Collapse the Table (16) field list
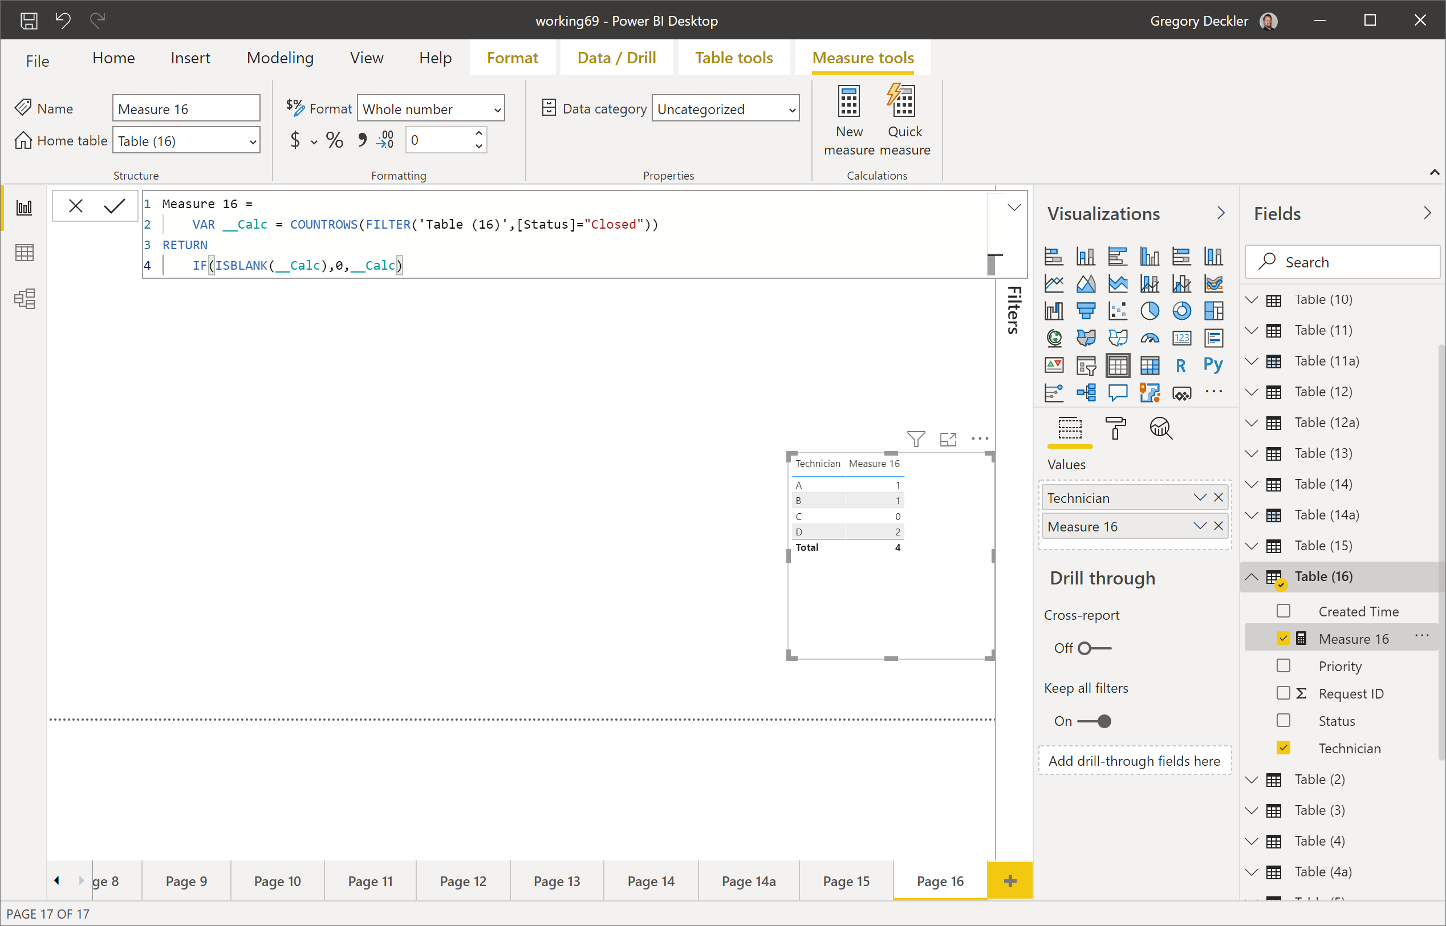The image size is (1446, 926). [1252, 576]
